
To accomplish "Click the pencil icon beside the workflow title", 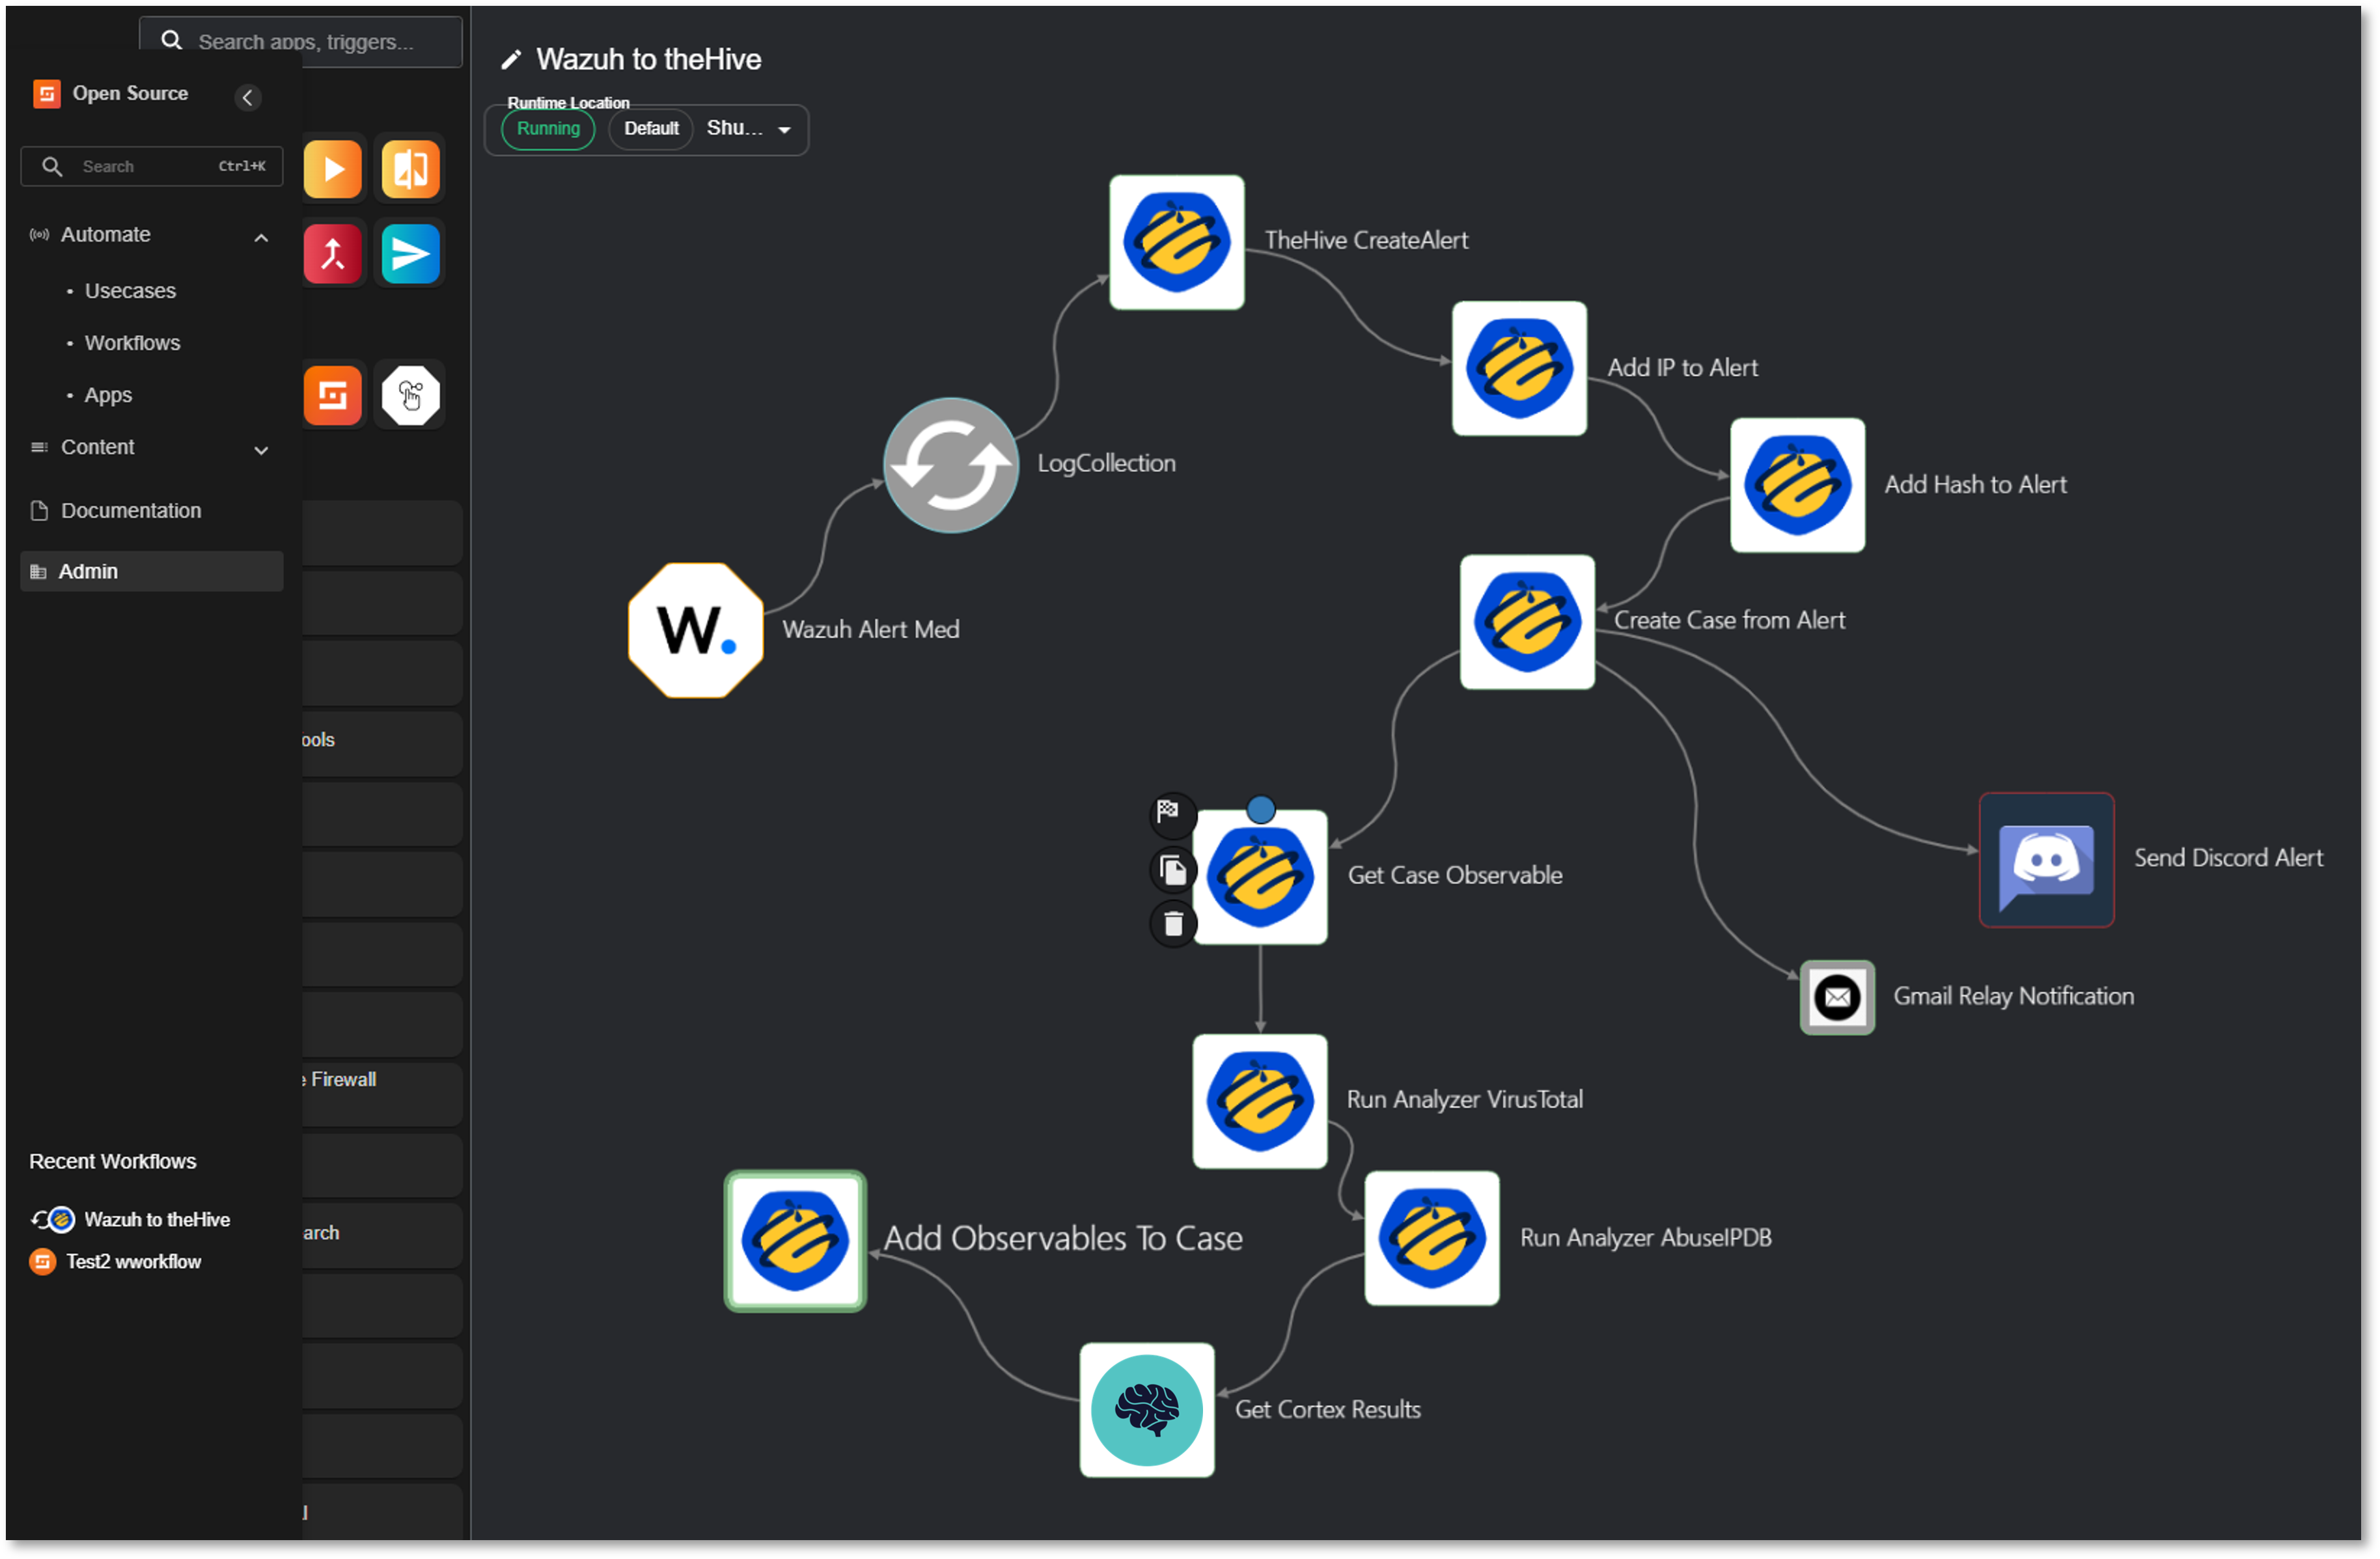I will (x=512, y=58).
